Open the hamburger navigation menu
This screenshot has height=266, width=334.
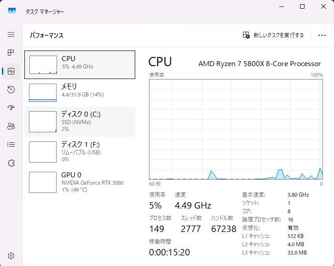(11, 34)
